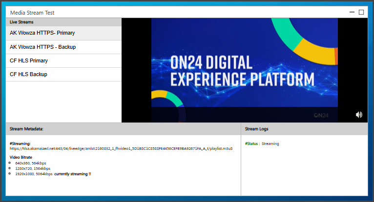
Task: Click the Live Streams list header
Action: coord(63,22)
